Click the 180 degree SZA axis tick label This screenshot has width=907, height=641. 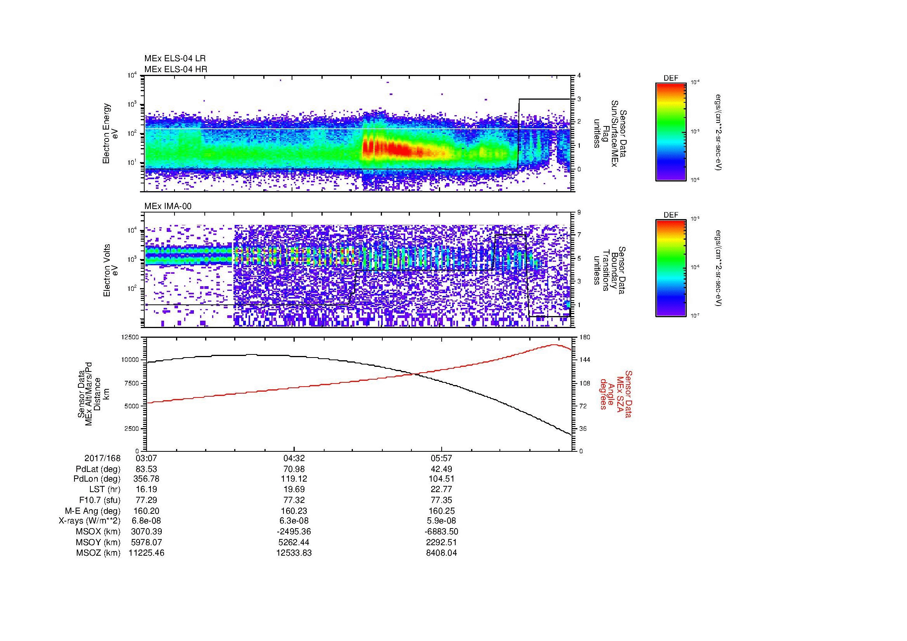coord(585,337)
